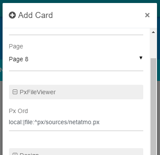Click the vertical scrollbar thumb

coord(153,107)
